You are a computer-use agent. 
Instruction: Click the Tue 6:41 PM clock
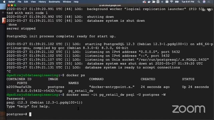click(188, 2)
